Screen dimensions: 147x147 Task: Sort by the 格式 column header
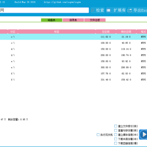[x=142, y=32]
